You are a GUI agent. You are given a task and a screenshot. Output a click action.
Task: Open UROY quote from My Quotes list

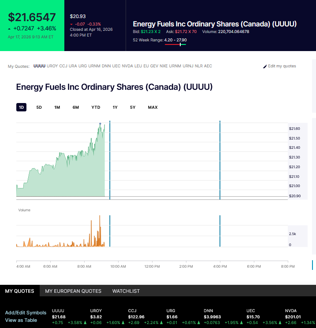(52, 66)
